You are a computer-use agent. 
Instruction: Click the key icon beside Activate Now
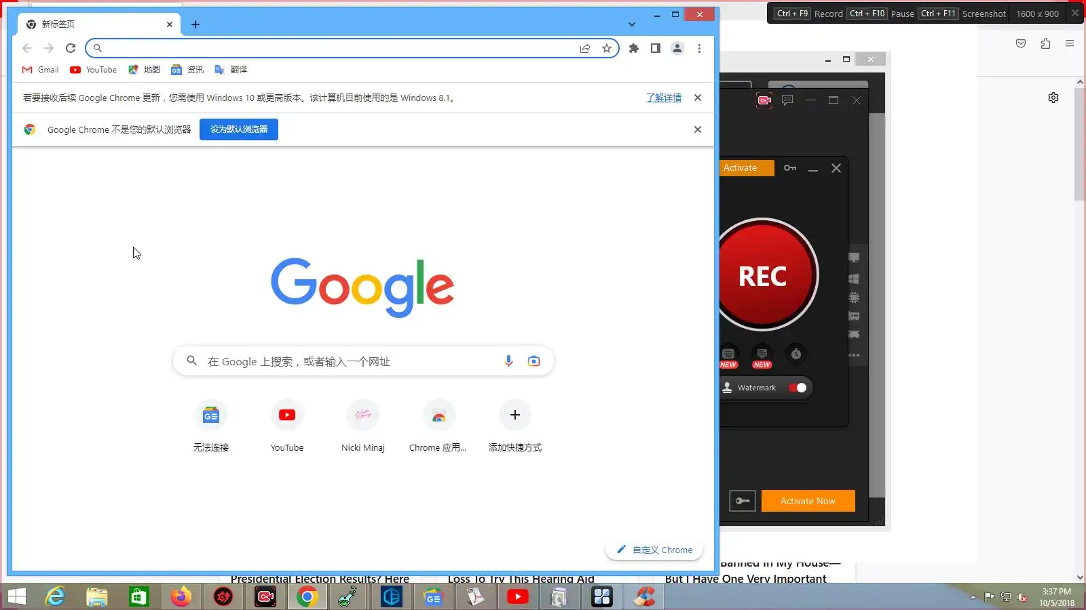click(x=743, y=501)
